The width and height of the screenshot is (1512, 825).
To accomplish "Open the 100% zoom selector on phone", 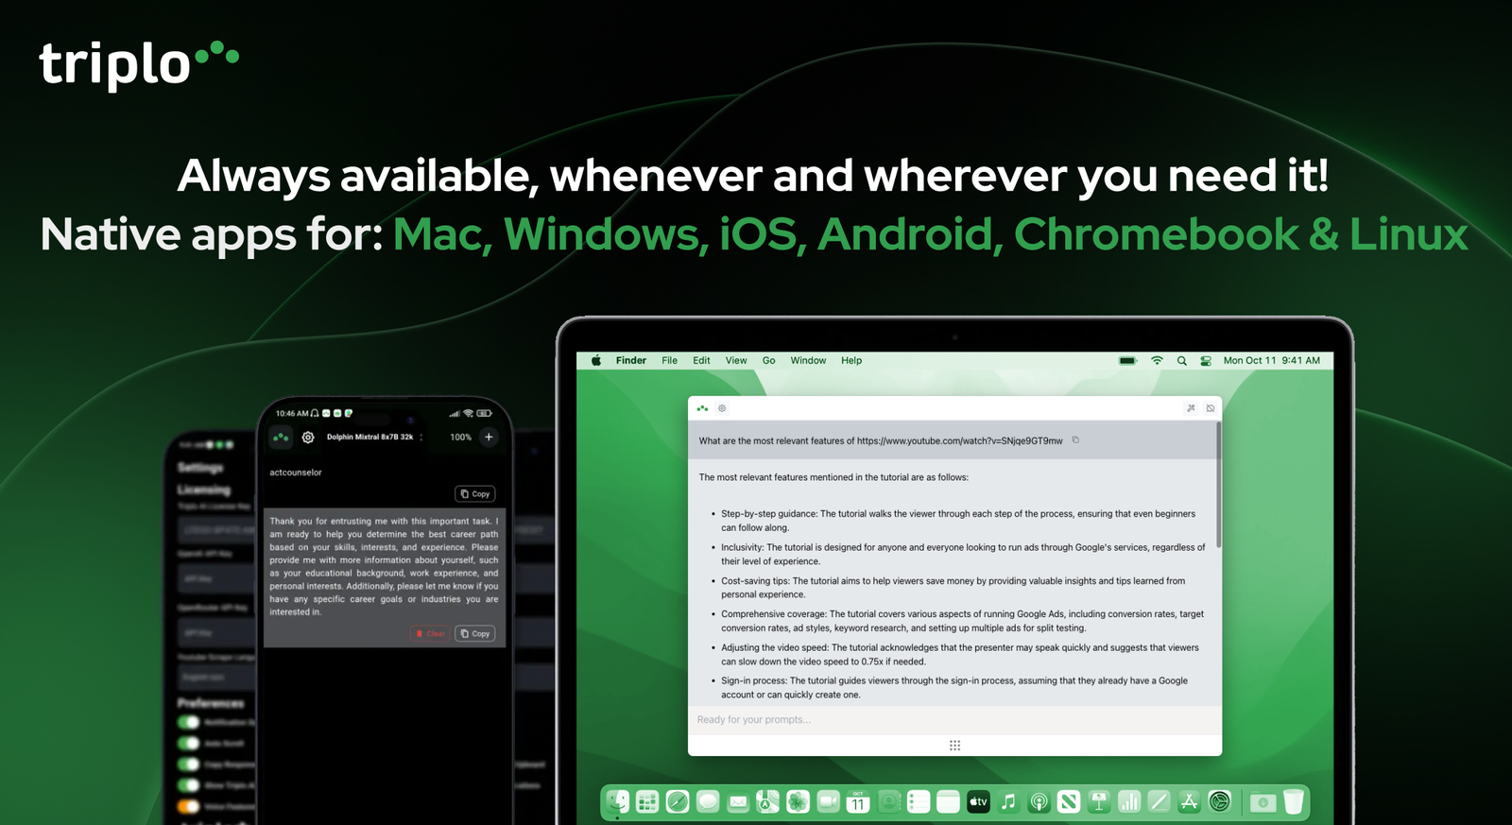I will (460, 438).
